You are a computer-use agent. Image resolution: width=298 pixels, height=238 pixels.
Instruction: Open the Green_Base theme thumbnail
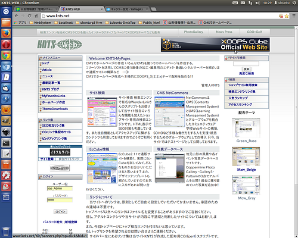click(x=246, y=127)
